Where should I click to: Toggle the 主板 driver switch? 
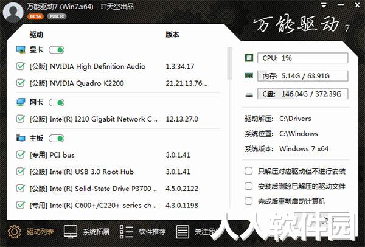pos(57,138)
